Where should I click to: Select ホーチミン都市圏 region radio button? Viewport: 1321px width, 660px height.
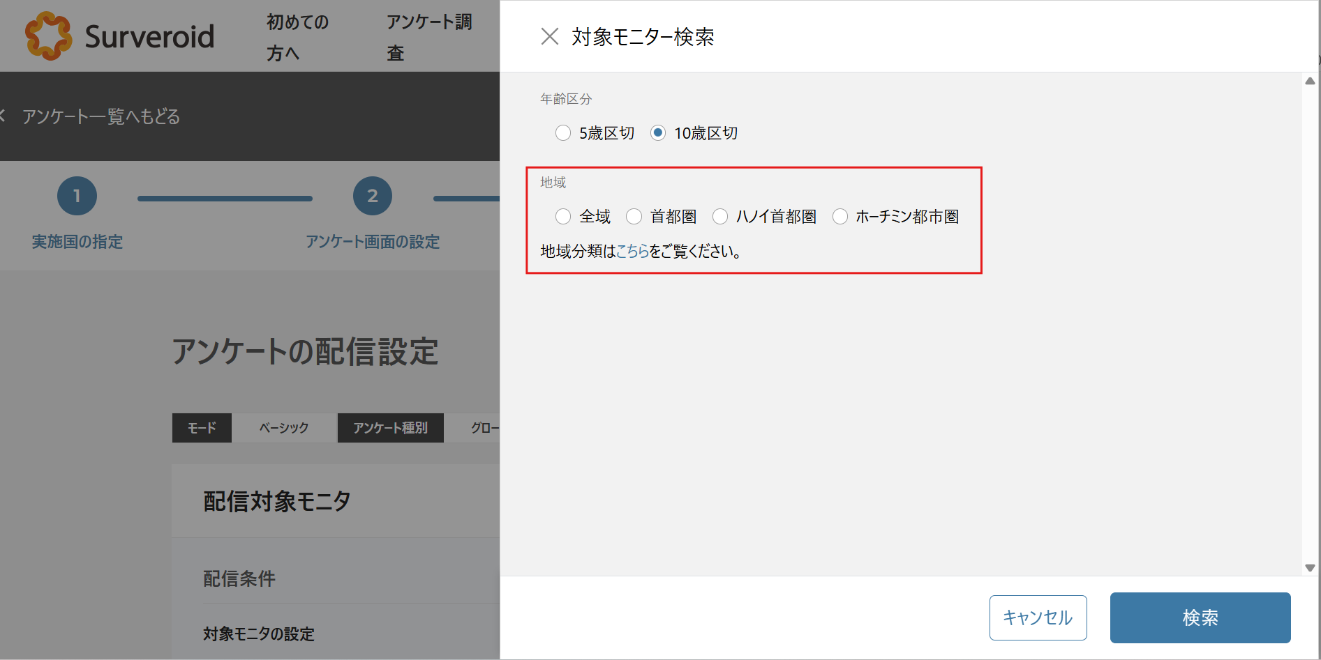point(840,217)
